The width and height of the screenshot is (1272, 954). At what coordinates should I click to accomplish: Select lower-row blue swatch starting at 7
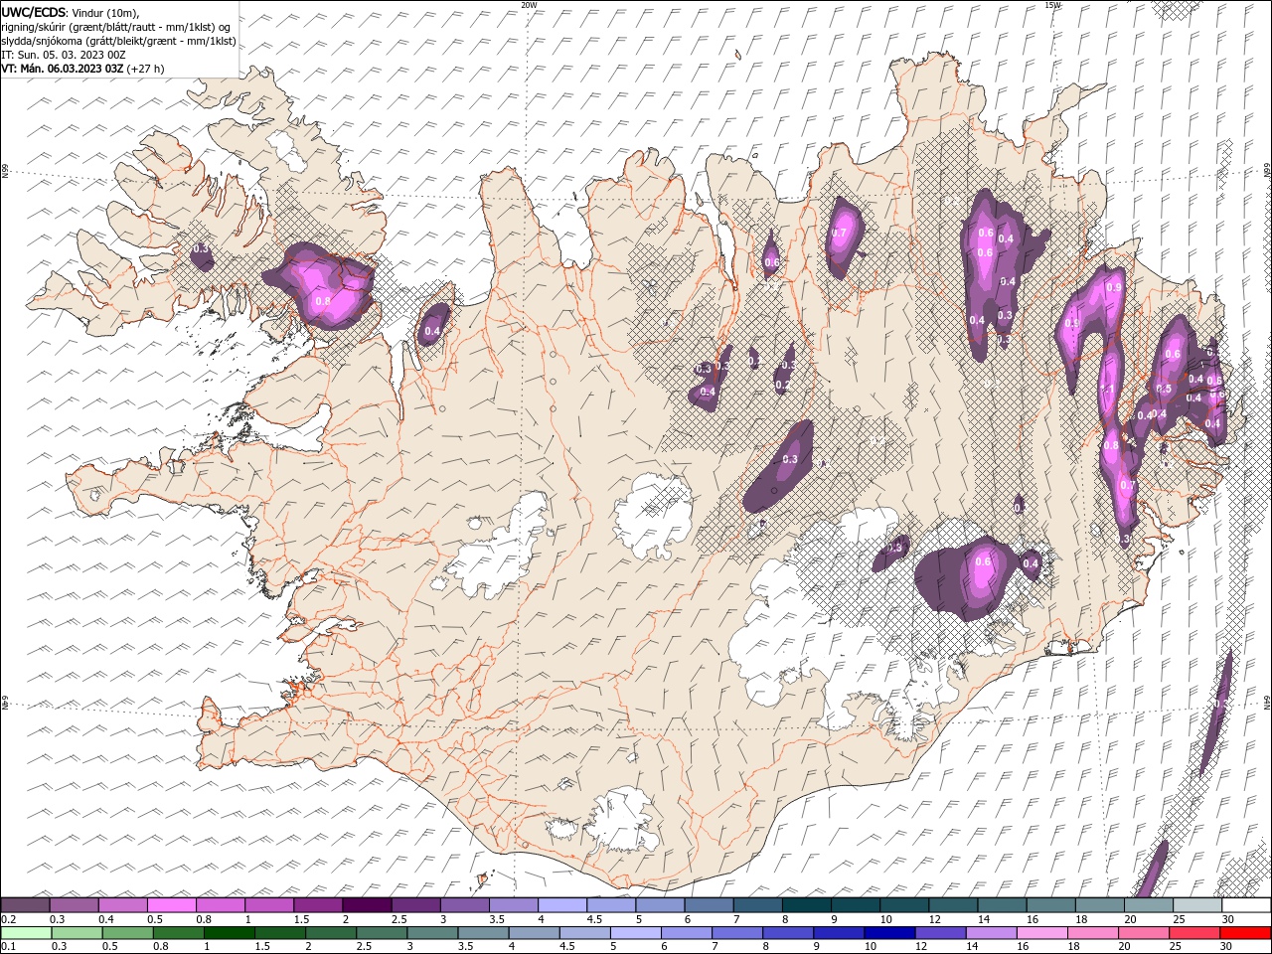pos(736,933)
